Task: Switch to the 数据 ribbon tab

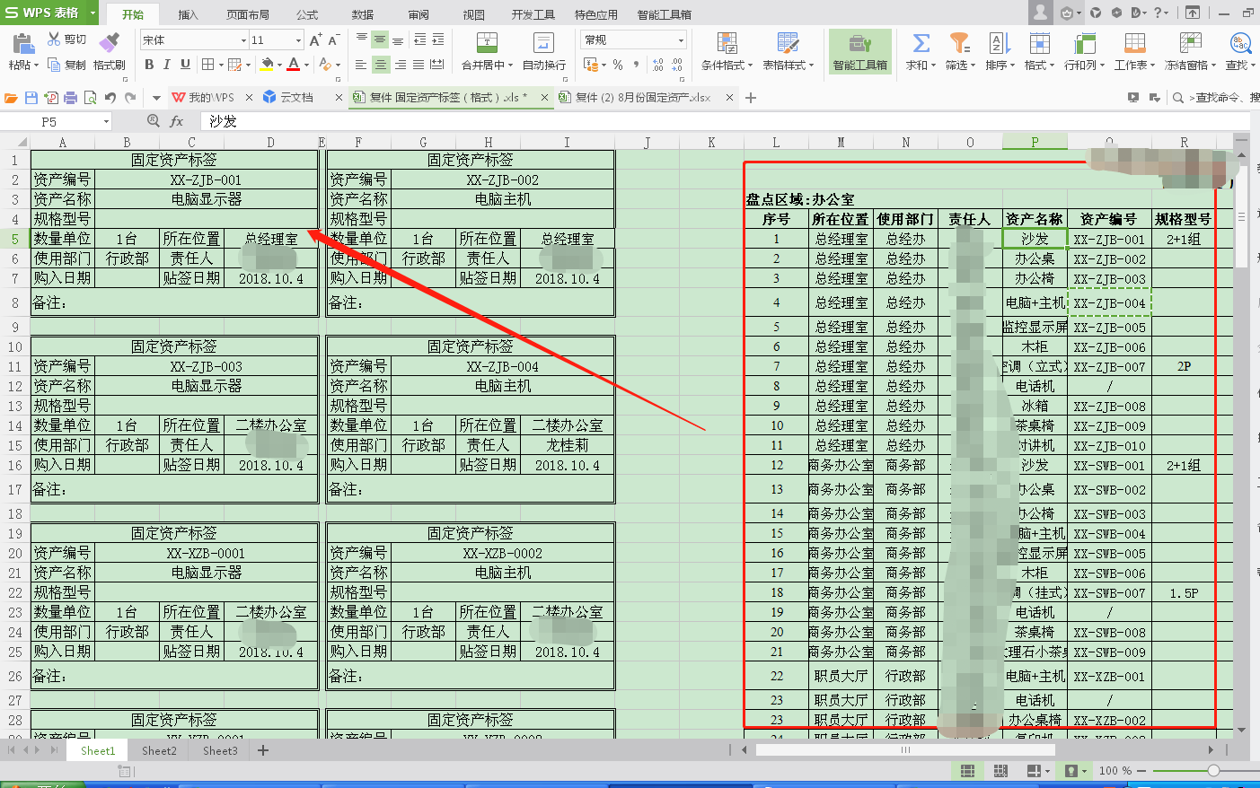Action: pos(361,13)
